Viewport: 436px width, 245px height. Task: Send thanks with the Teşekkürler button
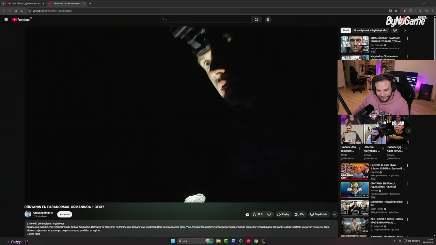pos(319,214)
